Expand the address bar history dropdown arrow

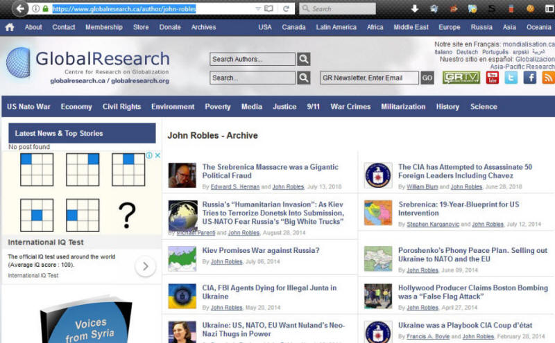coord(259,9)
